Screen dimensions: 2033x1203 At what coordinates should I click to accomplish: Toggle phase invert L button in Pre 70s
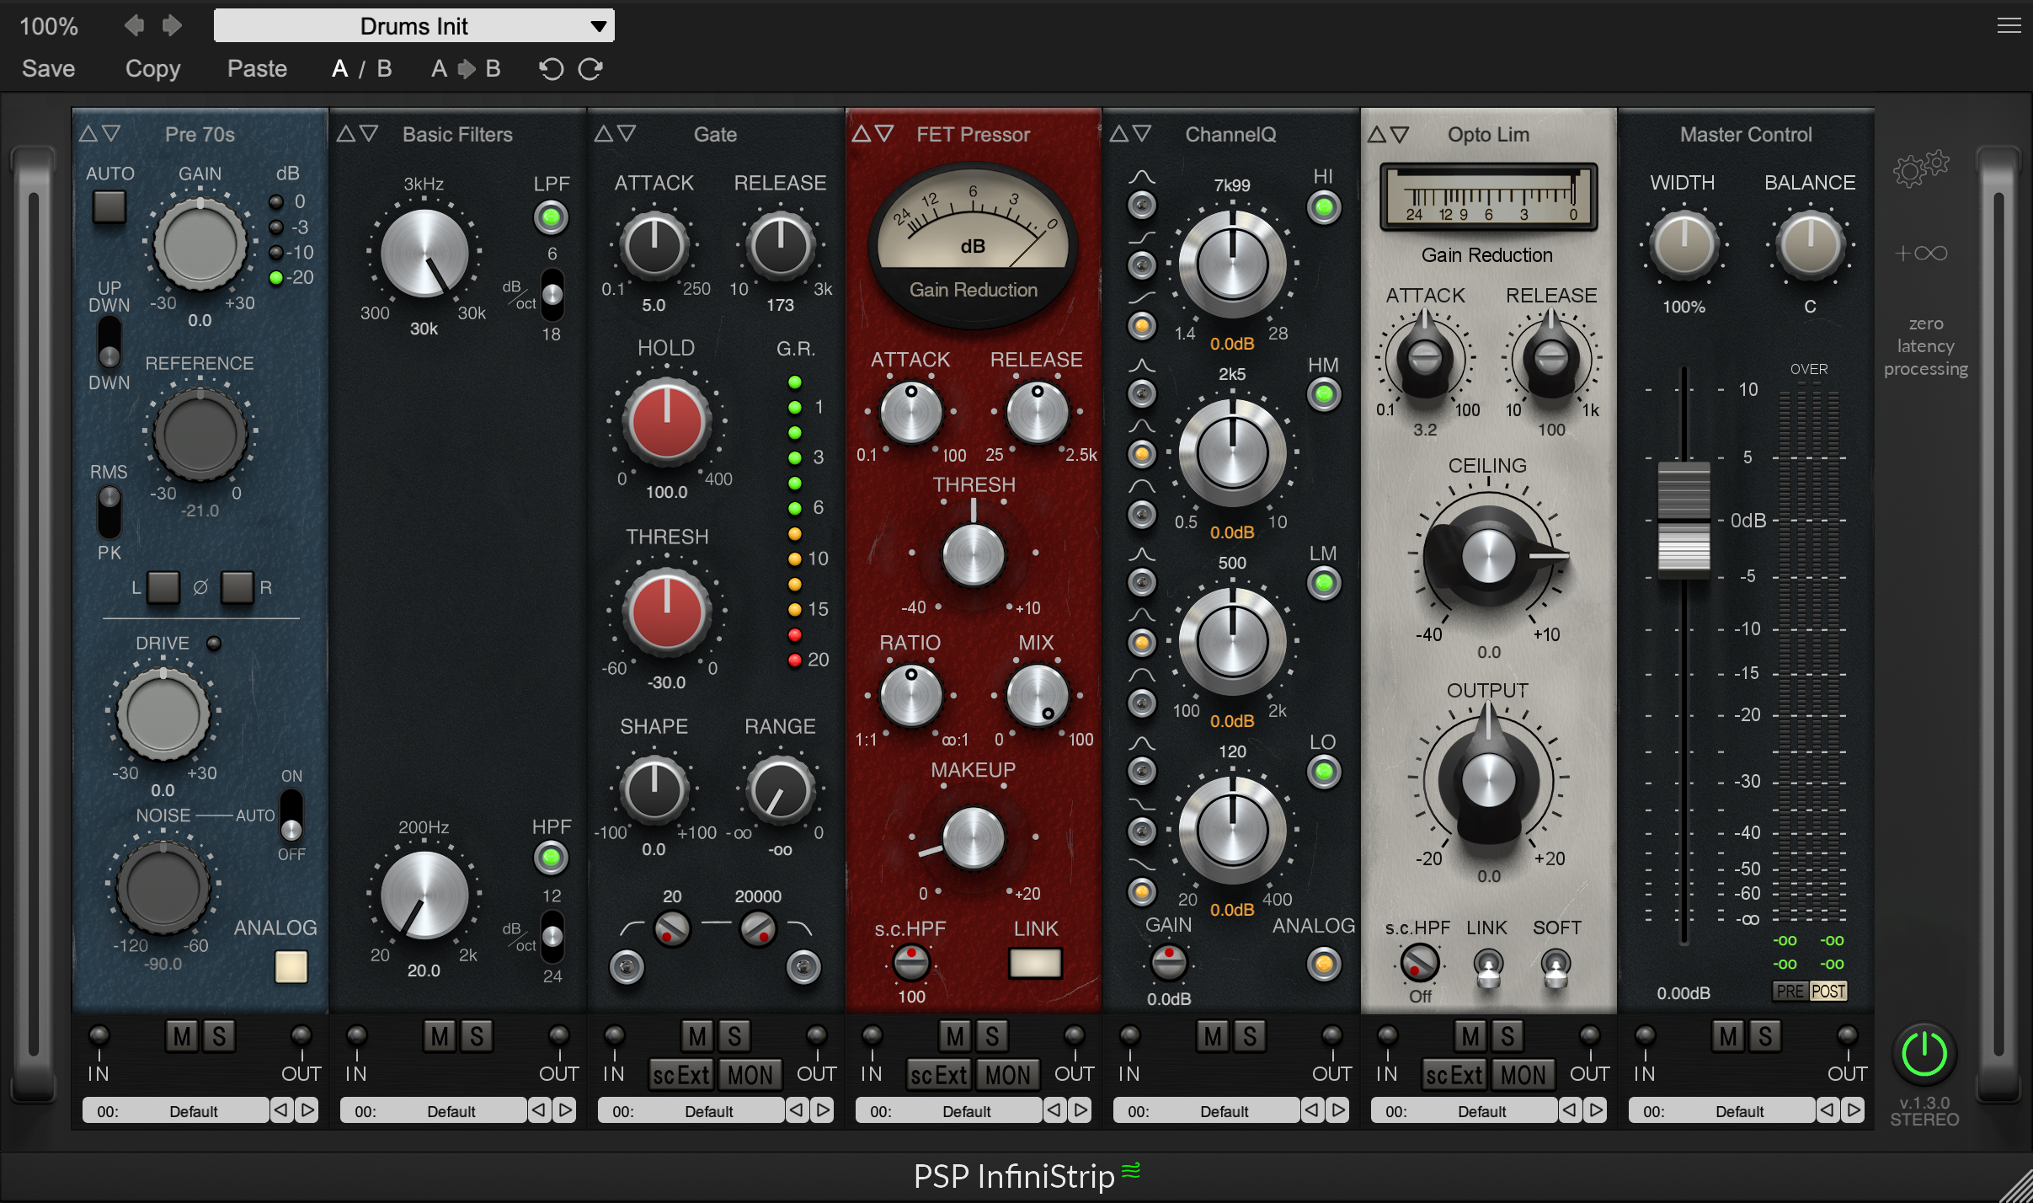(163, 587)
